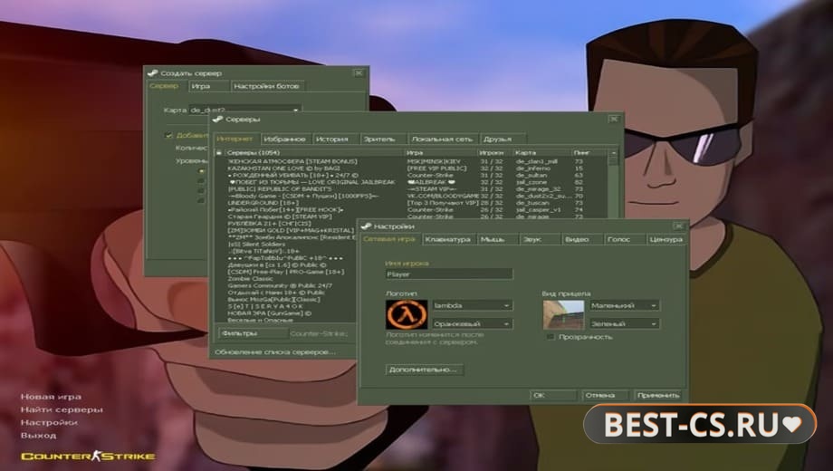Close the Серверы window
The height and width of the screenshot is (471, 833).
click(x=614, y=119)
